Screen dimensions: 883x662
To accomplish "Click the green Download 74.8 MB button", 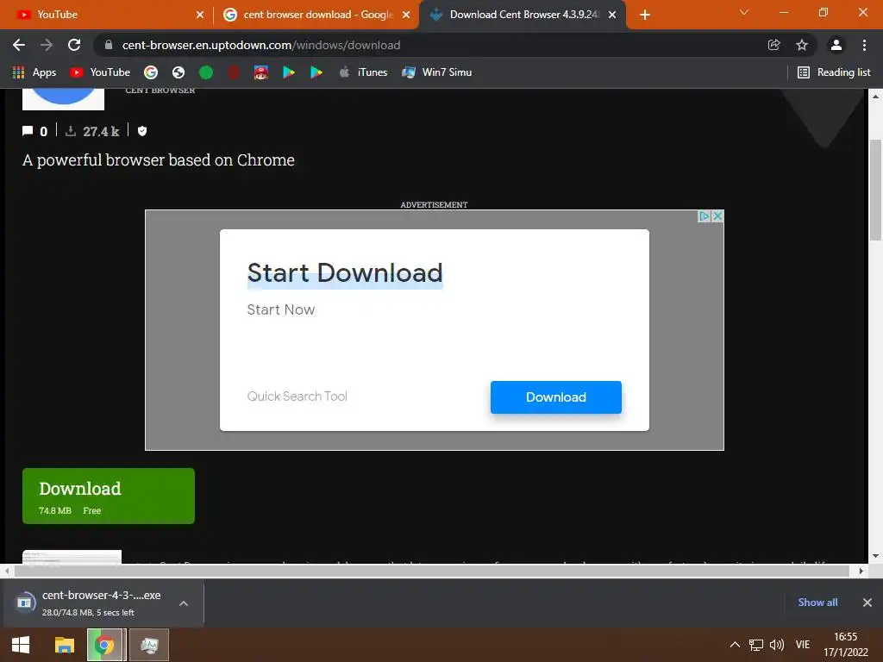I will [109, 496].
